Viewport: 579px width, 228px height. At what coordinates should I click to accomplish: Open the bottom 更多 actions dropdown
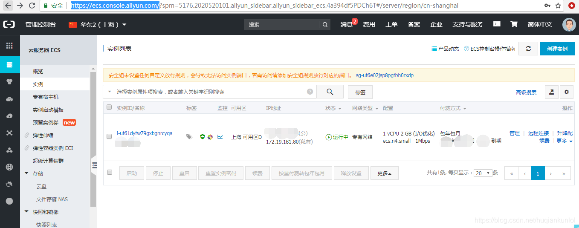384,173
